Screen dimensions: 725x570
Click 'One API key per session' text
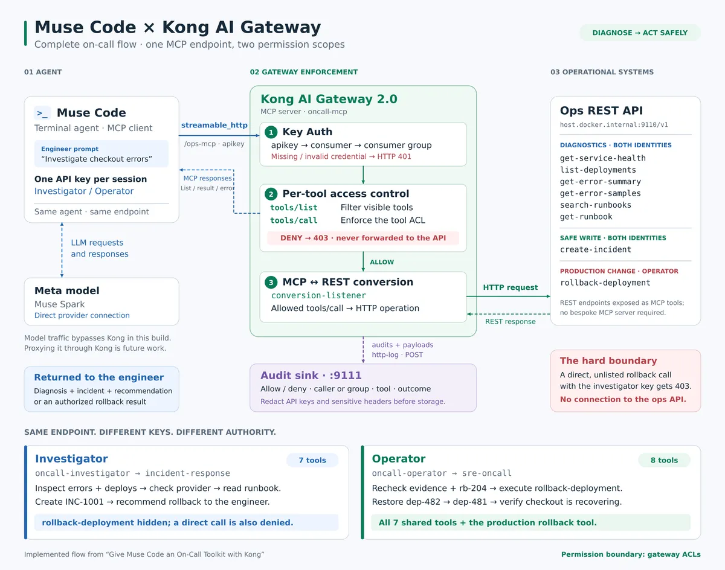click(91, 179)
